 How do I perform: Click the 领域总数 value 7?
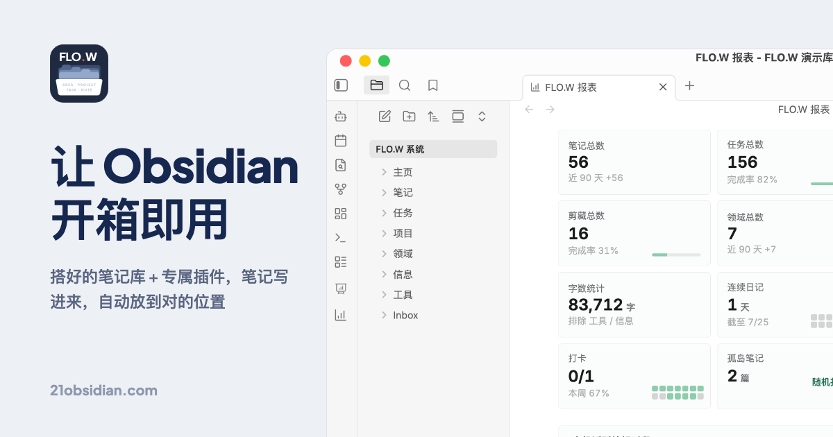pyautogui.click(x=732, y=234)
